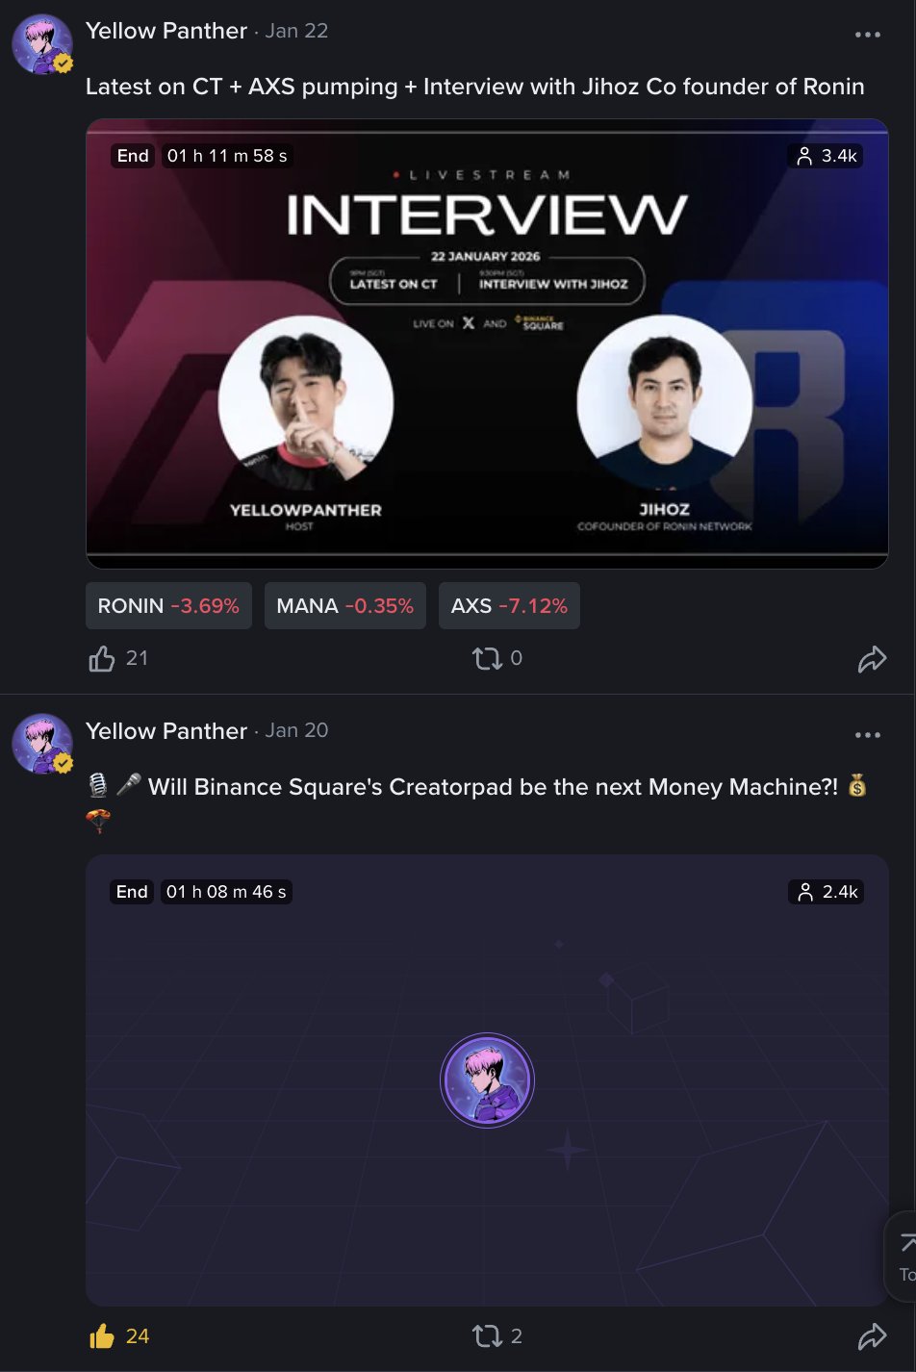Repost the Jan 20 Creatorpad post
The image size is (916, 1372).
coord(487,1336)
